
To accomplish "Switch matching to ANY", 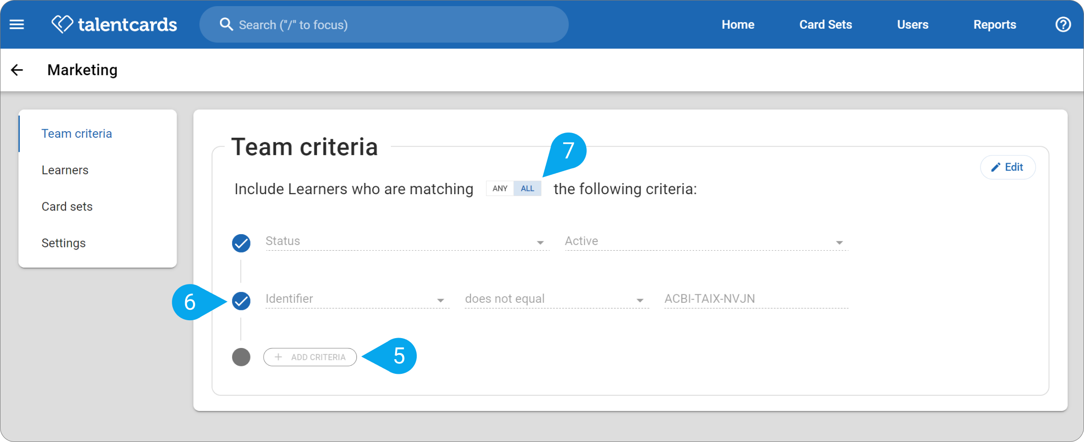I will point(500,189).
